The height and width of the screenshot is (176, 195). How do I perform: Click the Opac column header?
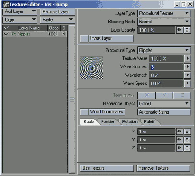[x=54, y=28]
